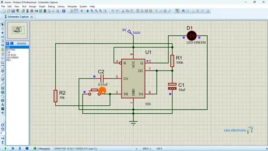The width and height of the screenshot is (268, 151).
Task: Choose the 2D Graphics Circle tool
Action: pyautogui.click(x=3, y=92)
